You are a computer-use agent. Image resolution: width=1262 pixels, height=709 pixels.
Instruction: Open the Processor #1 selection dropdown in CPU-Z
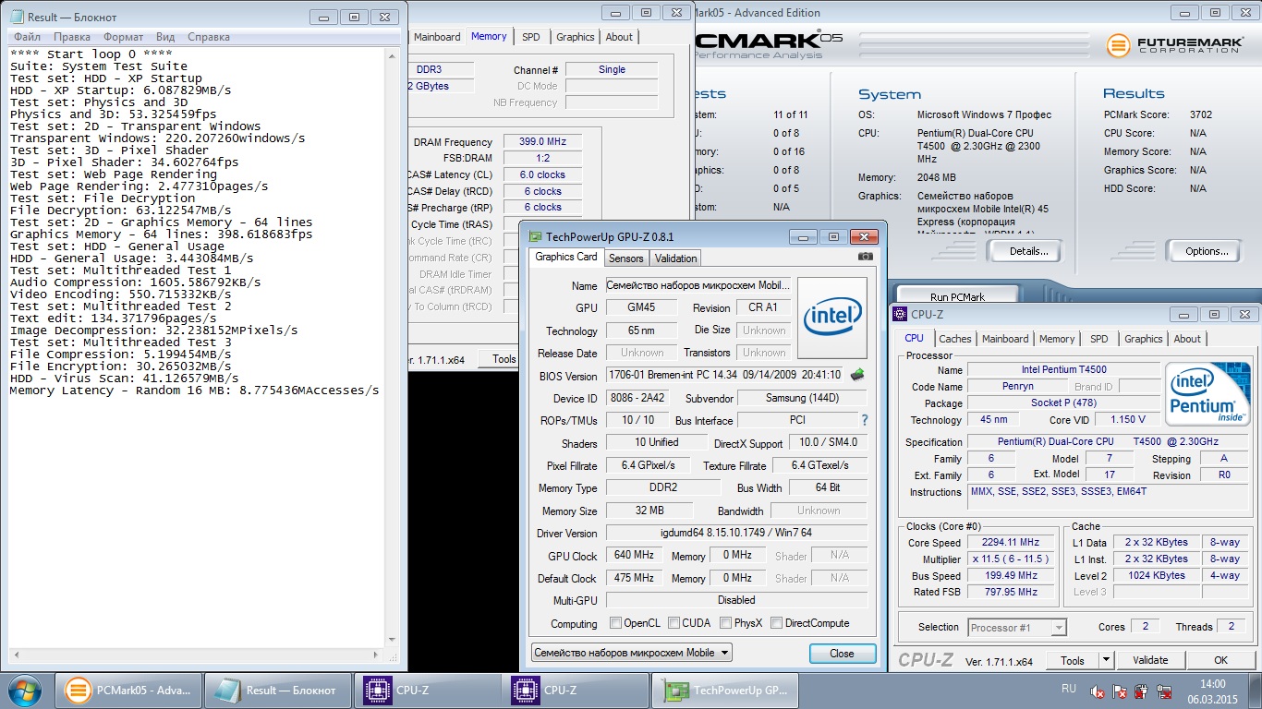click(x=1017, y=627)
